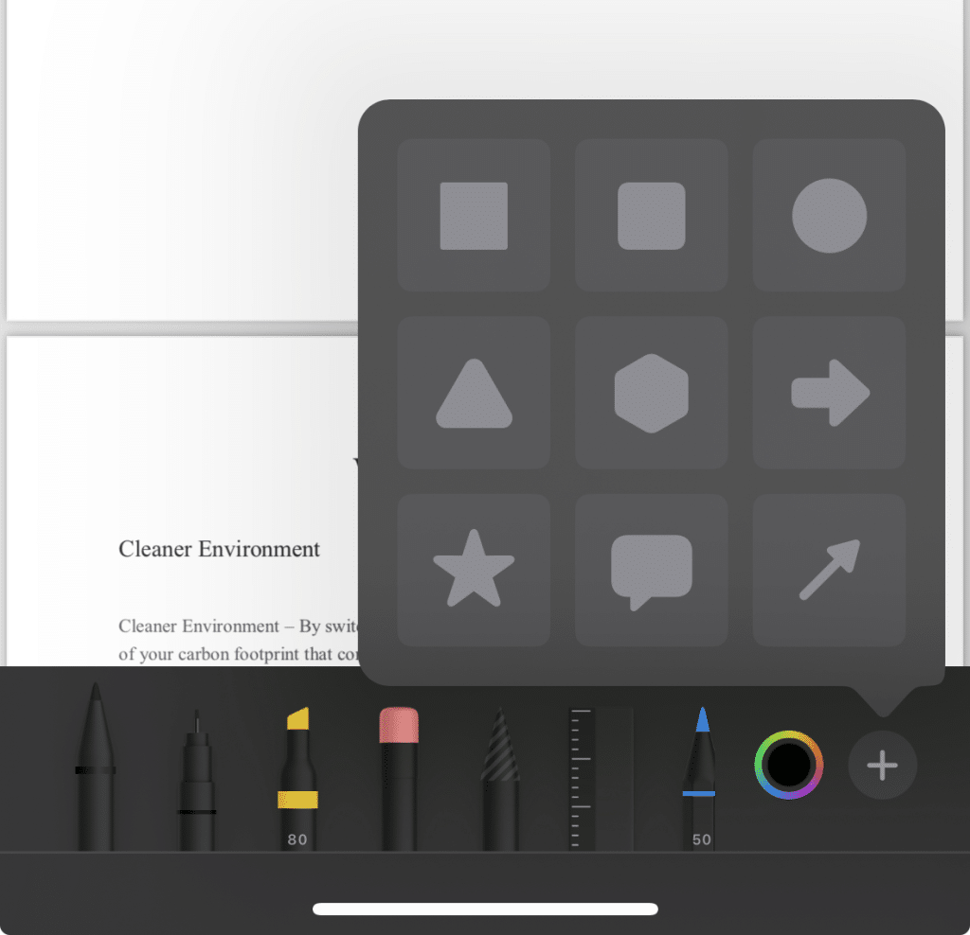Insert the diagonal line arrow
The image size is (970, 935).
pyautogui.click(x=829, y=571)
